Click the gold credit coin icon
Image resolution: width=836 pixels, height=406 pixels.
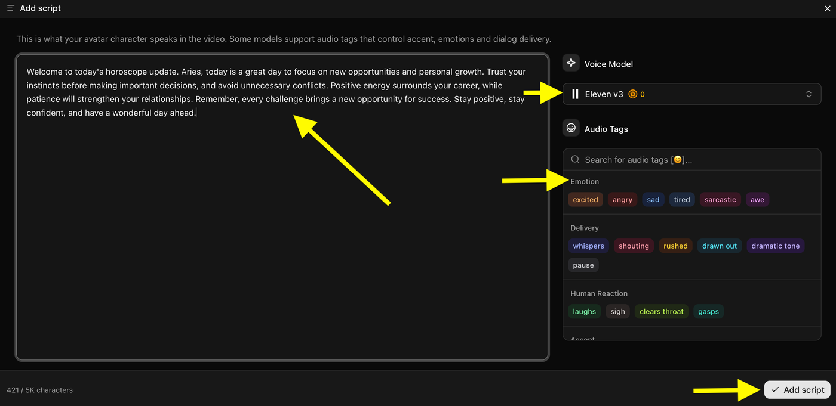[x=632, y=94]
